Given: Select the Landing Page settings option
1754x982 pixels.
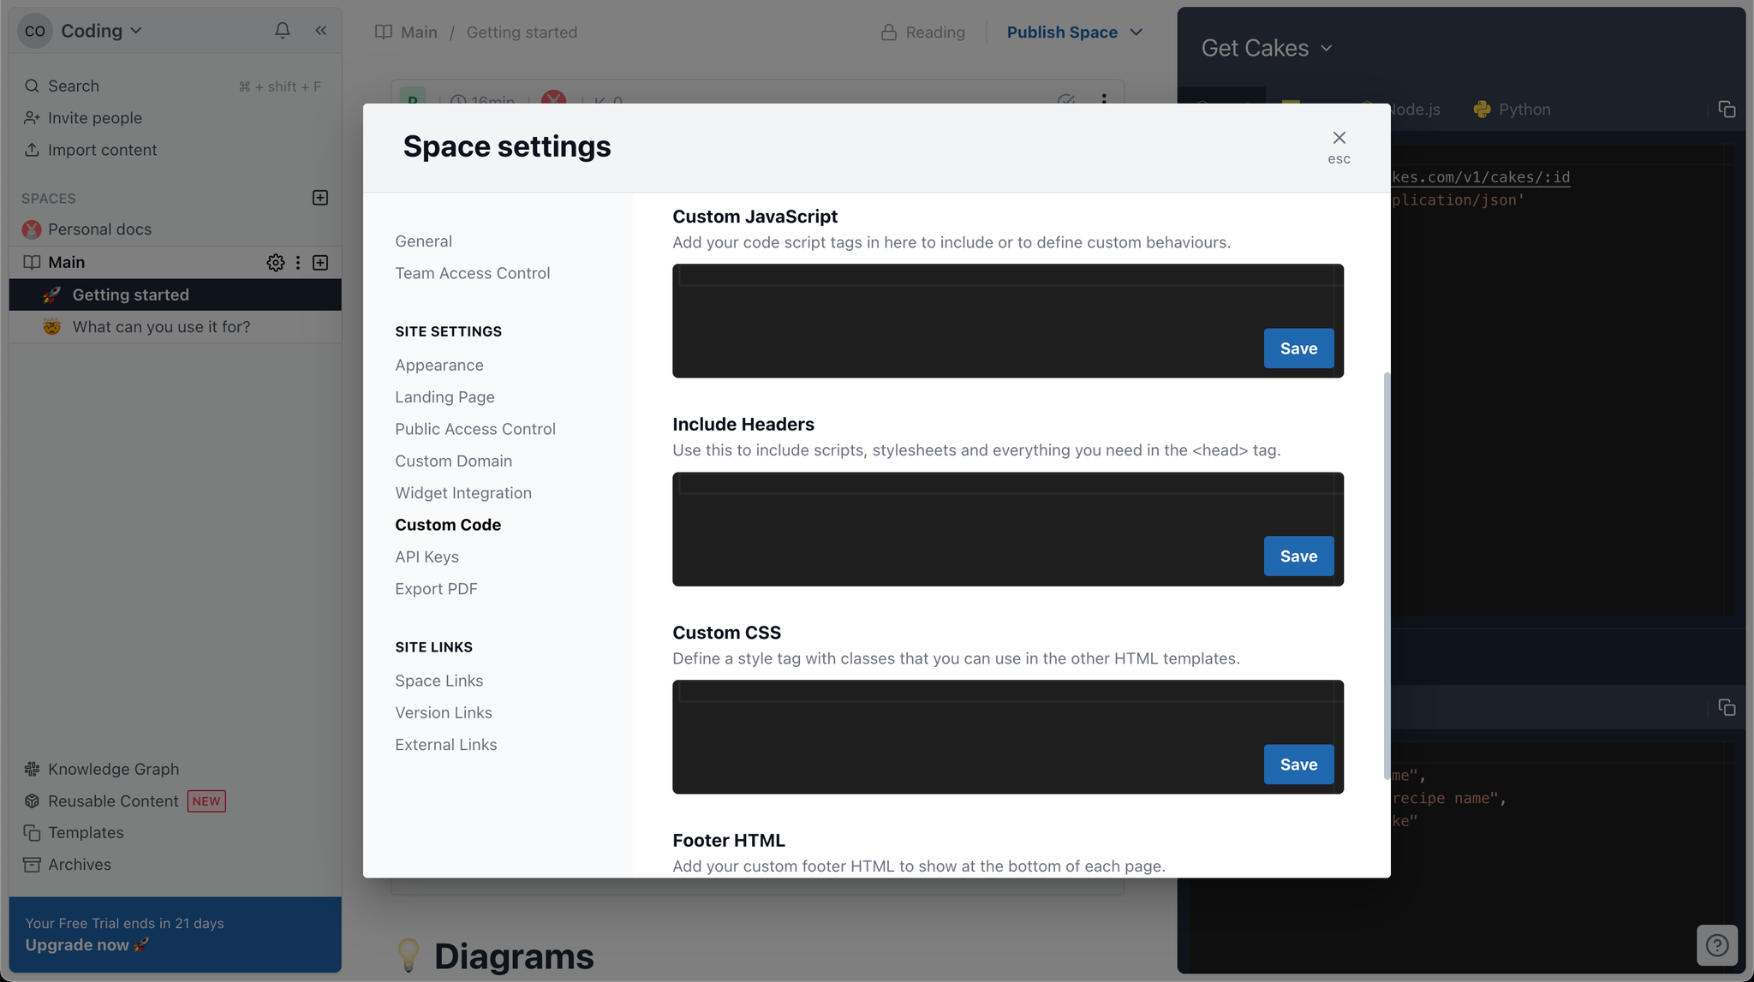Looking at the screenshot, I should pos(444,396).
